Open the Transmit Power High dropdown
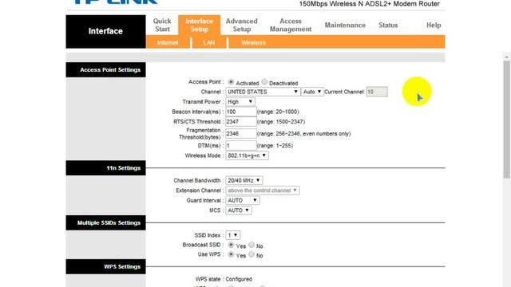Image resolution: width=511 pixels, height=287 pixels. click(240, 102)
